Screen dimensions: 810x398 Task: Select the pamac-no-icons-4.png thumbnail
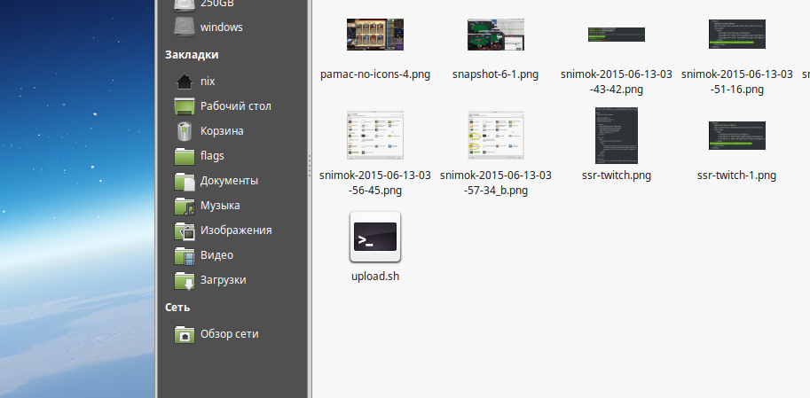[x=375, y=35]
